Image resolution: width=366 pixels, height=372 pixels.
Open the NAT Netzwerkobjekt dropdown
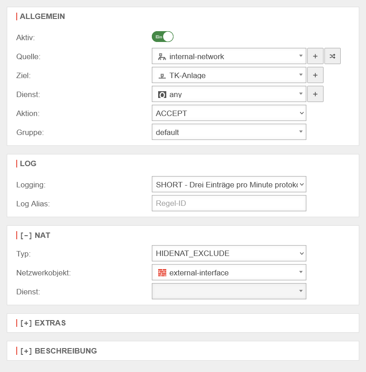(x=229, y=273)
